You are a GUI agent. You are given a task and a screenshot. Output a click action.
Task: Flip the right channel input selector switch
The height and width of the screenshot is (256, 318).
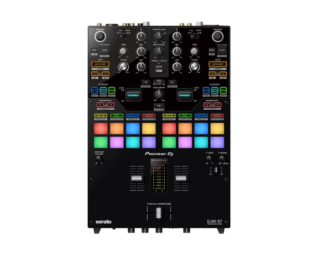point(195,36)
